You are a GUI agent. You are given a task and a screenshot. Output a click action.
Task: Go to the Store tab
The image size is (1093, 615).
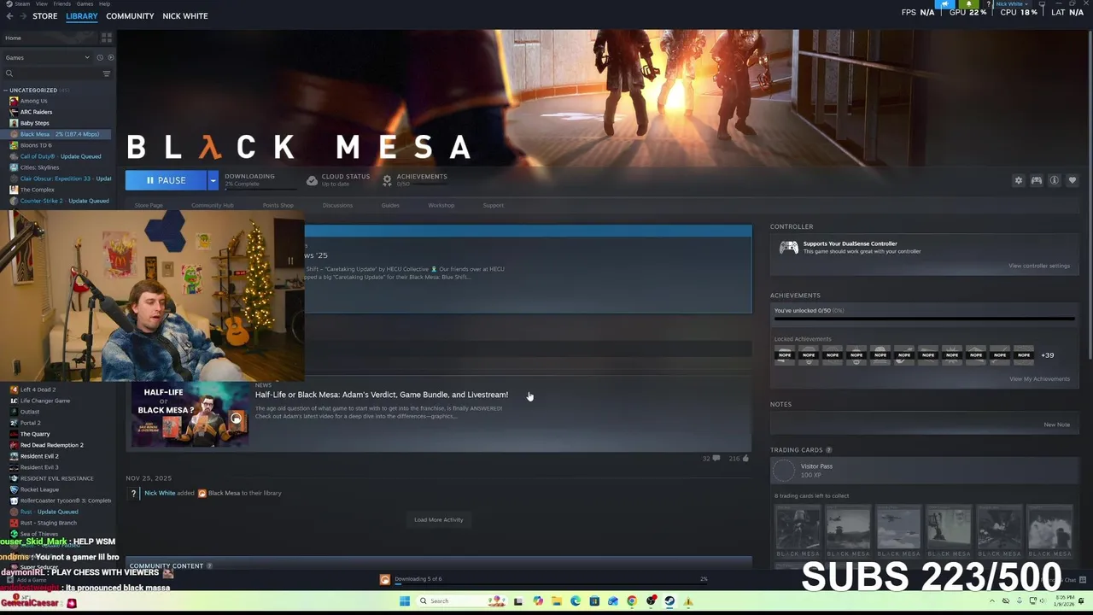44,15
